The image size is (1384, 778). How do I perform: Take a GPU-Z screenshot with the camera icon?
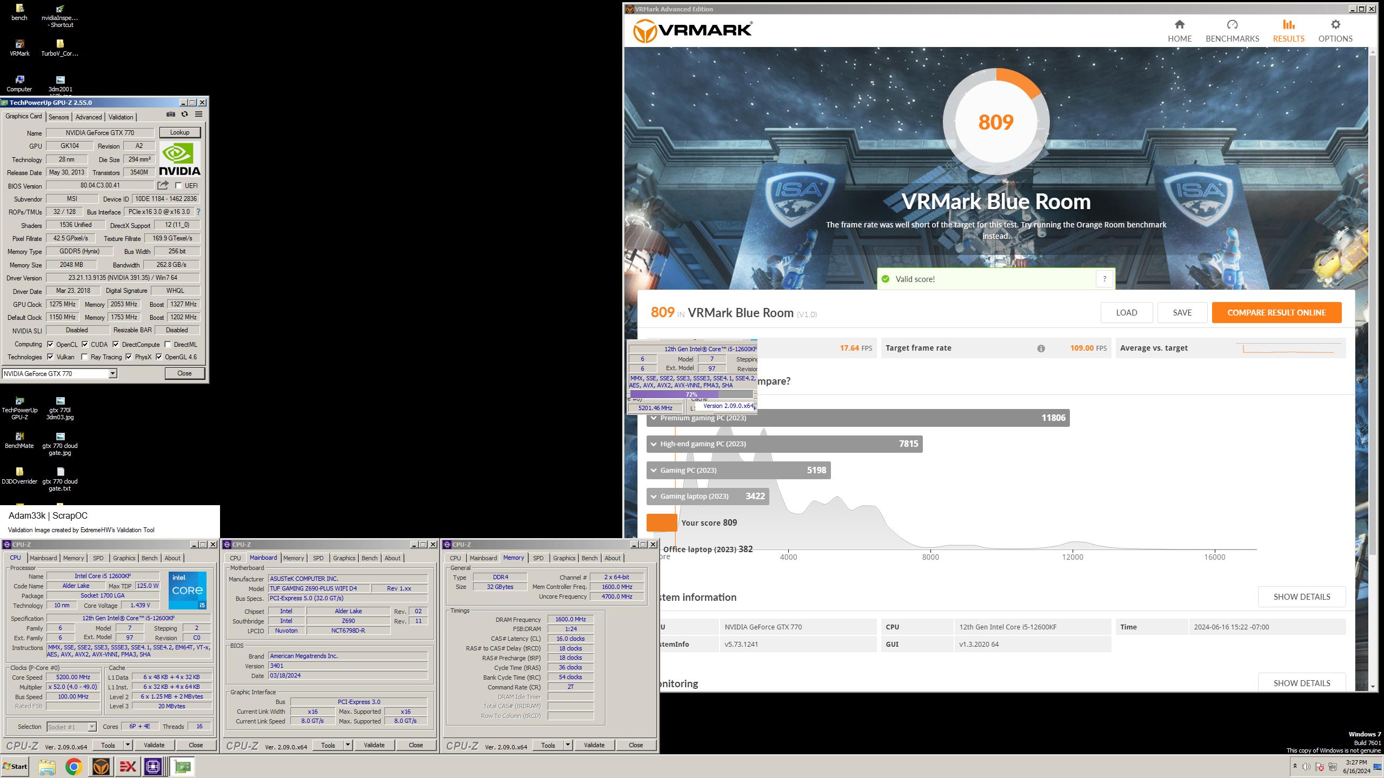(171, 114)
